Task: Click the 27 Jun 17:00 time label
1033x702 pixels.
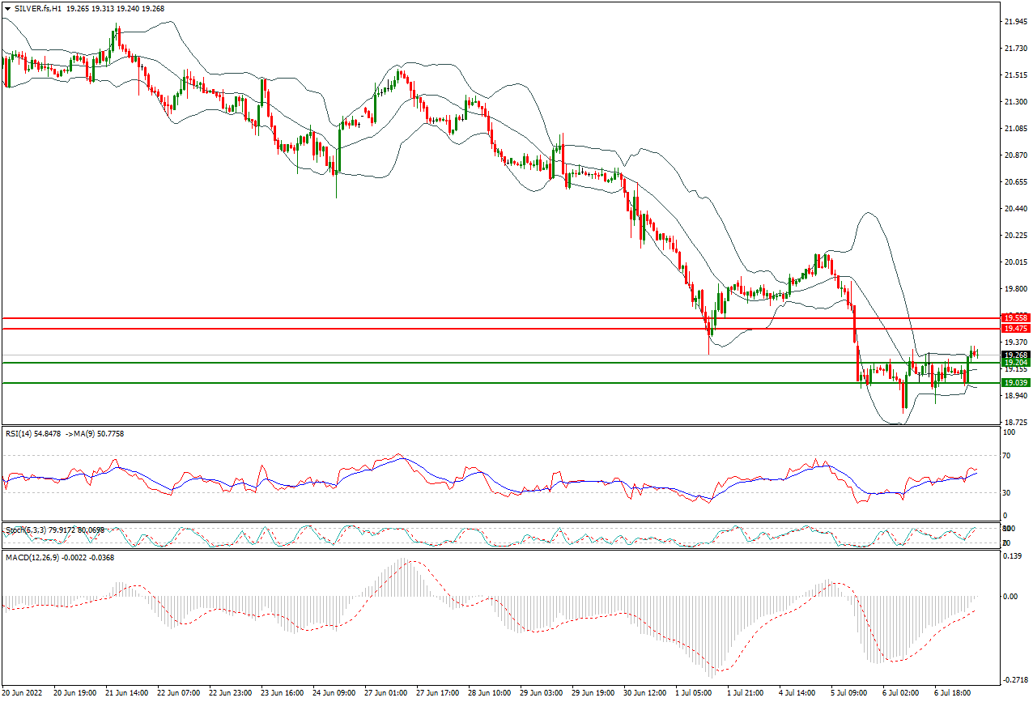Action: (438, 694)
